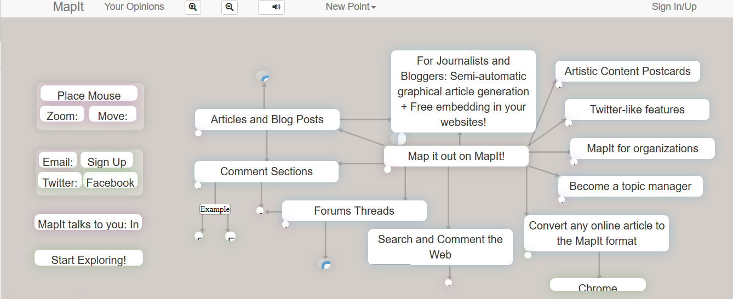
Task: Click the white dot under Articles and Blog Posts
Action: tap(198, 133)
